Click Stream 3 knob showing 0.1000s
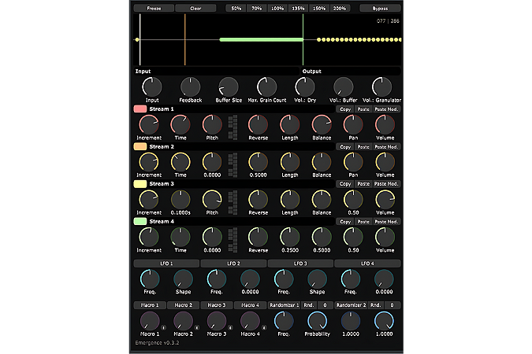This screenshot has height=354, width=532. point(180,200)
